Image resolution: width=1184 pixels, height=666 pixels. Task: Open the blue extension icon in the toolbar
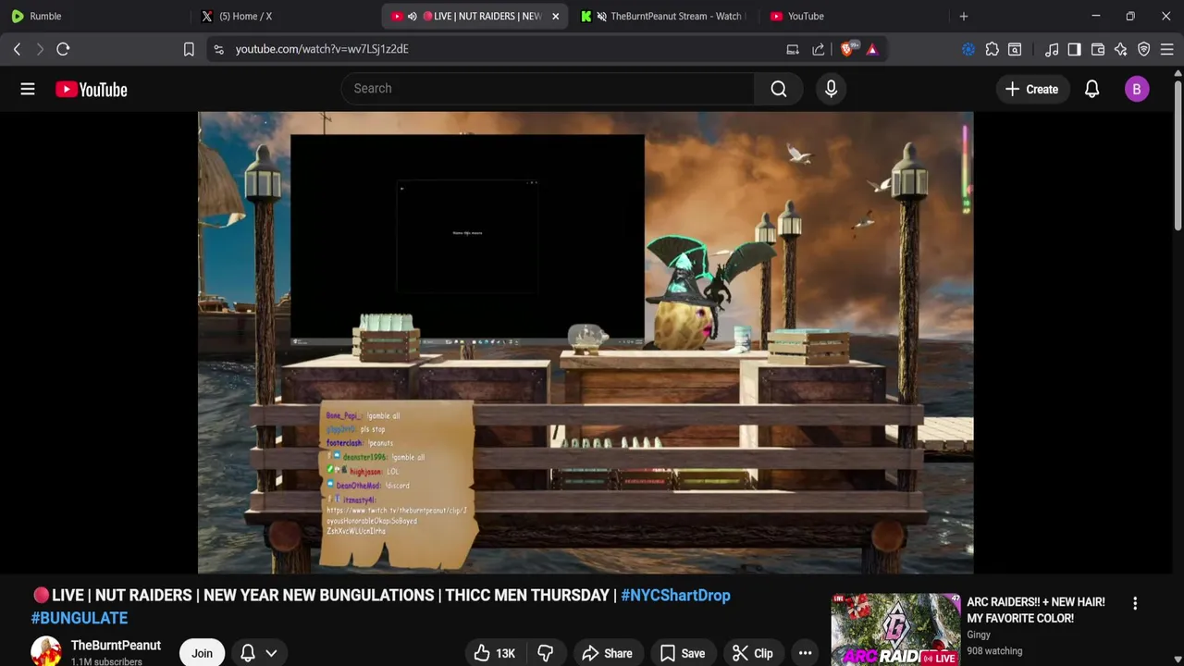click(968, 49)
